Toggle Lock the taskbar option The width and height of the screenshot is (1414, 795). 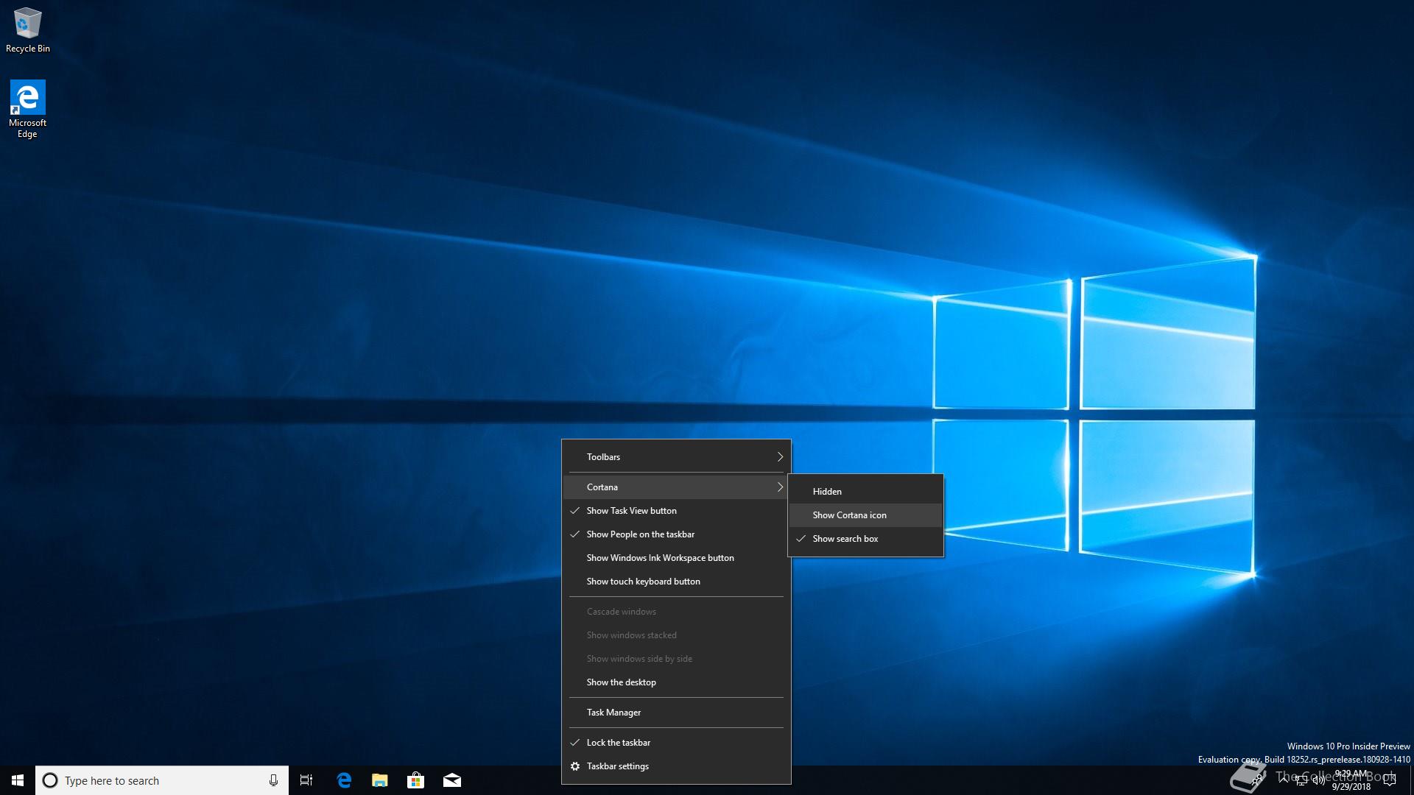tap(676, 743)
